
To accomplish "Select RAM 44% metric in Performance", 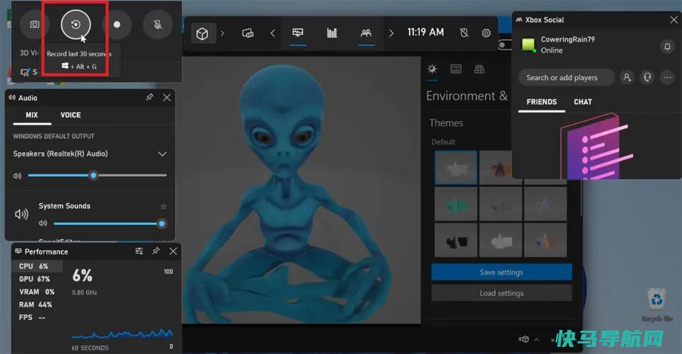I will [x=37, y=304].
